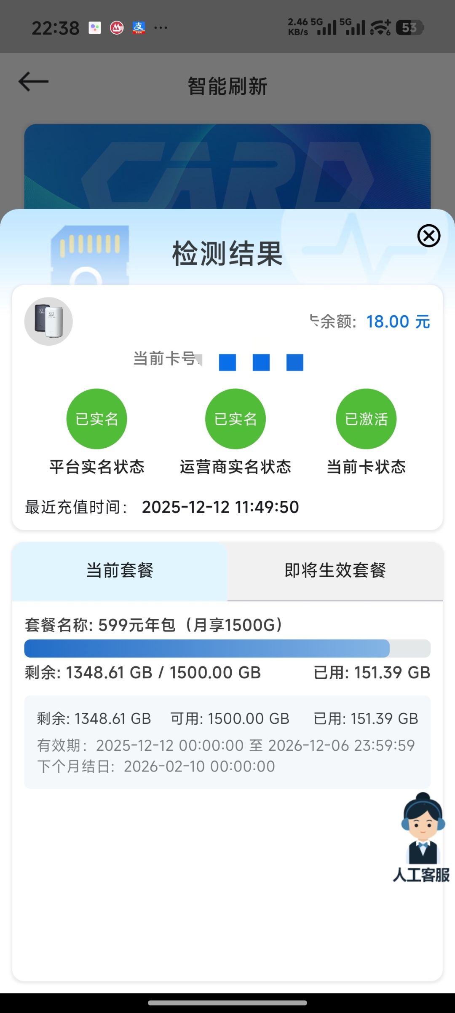Image resolution: width=455 pixels, height=1013 pixels.
Task: Tap the bank notification icon
Action: 117,28
